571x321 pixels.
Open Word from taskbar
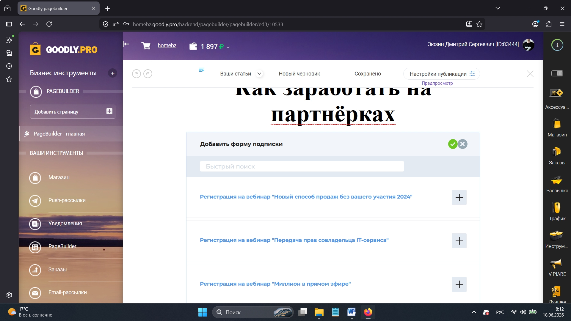click(x=351, y=312)
